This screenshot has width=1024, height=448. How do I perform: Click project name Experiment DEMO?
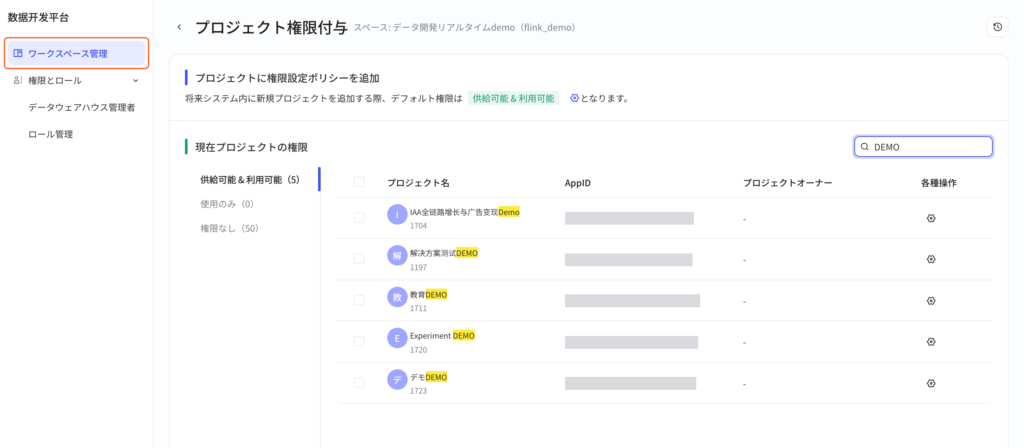click(442, 335)
